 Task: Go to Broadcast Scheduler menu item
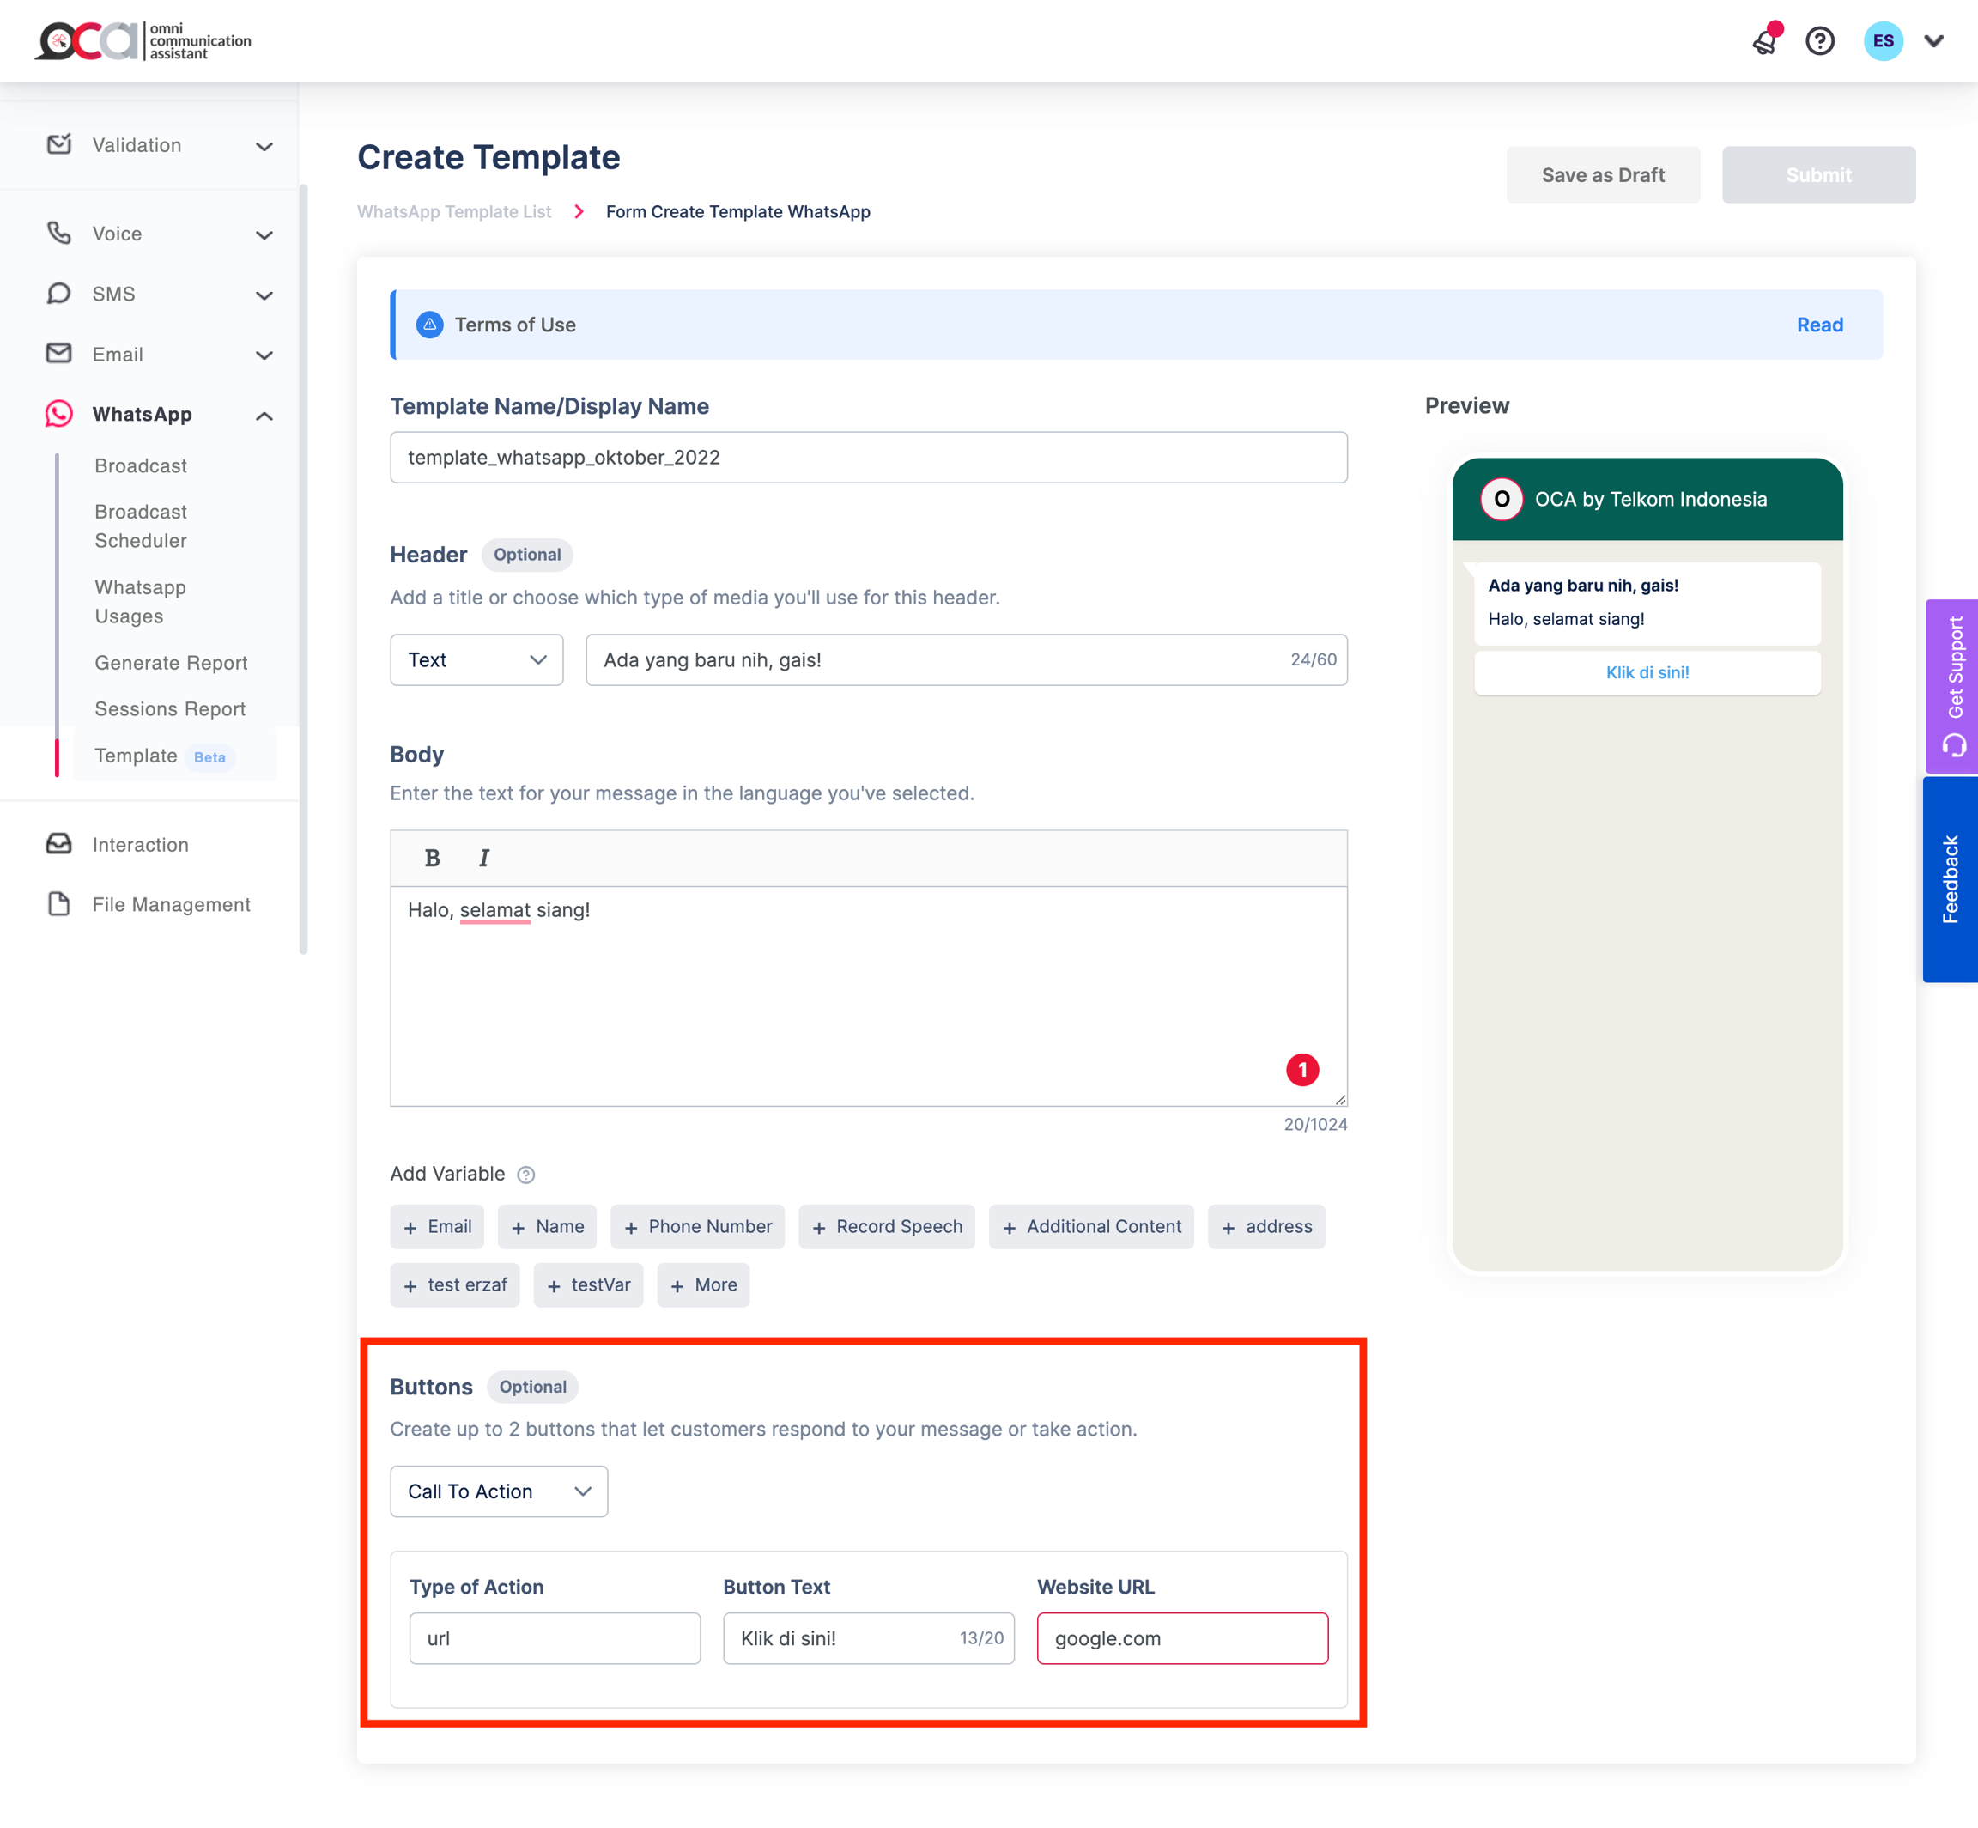pyautogui.click(x=141, y=526)
